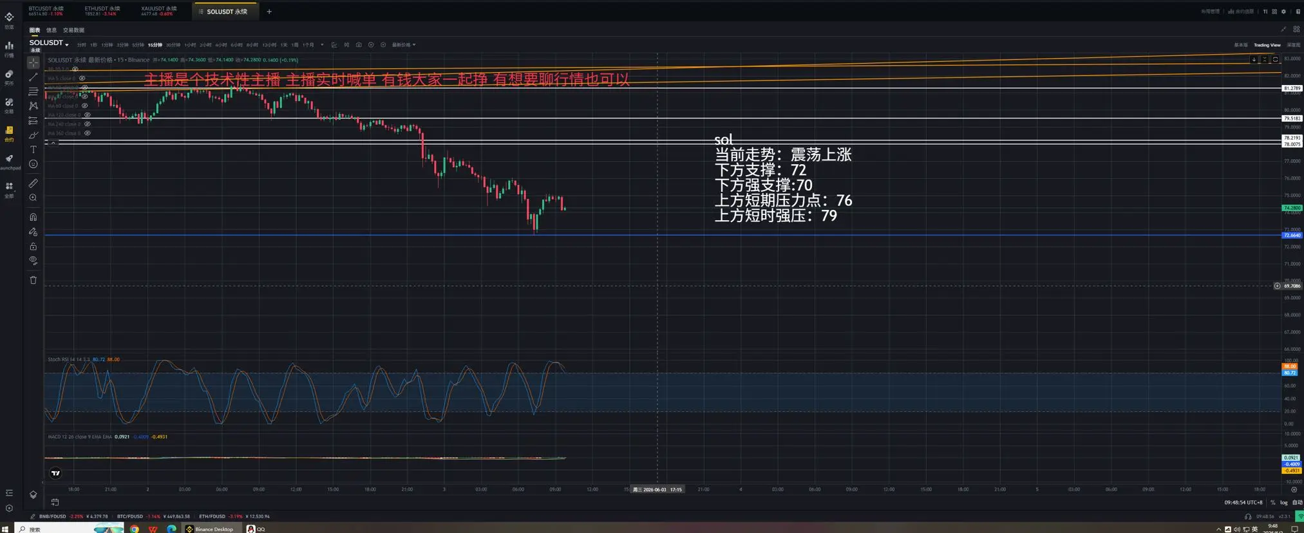Select the brush drawing tool
Screen dimensions: 1304x533
(33, 135)
